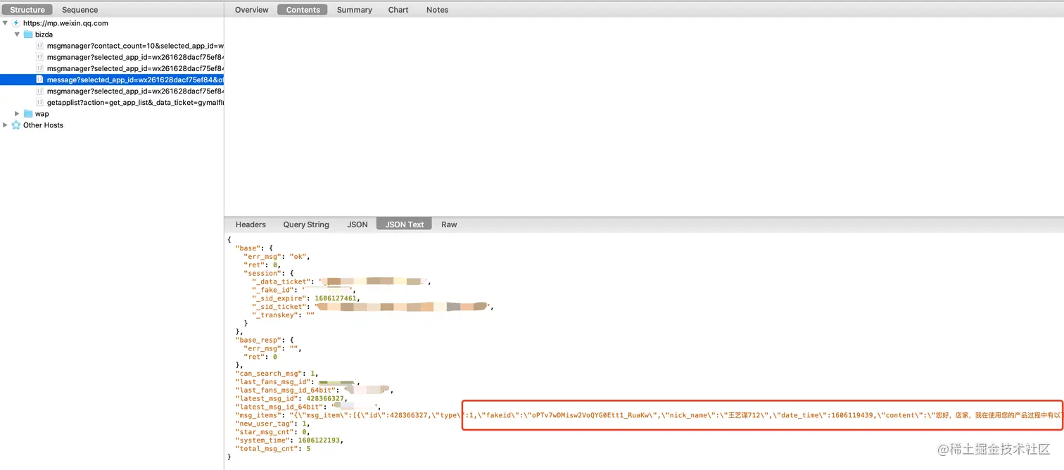The height and width of the screenshot is (470, 1064).
Task: Select the https://mp.weixin.qq.com host label
Action: coord(65,23)
